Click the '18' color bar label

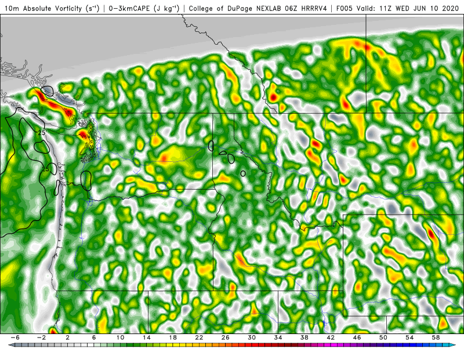click(x=173, y=338)
